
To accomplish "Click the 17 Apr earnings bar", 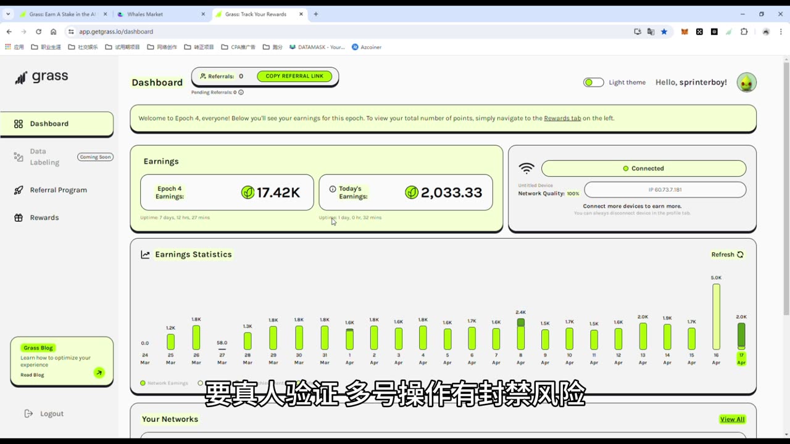I will tap(741, 337).
